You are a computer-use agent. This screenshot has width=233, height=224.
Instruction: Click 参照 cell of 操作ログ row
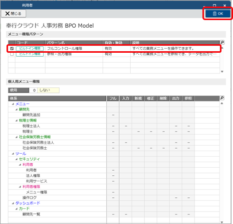[x=188, y=198]
